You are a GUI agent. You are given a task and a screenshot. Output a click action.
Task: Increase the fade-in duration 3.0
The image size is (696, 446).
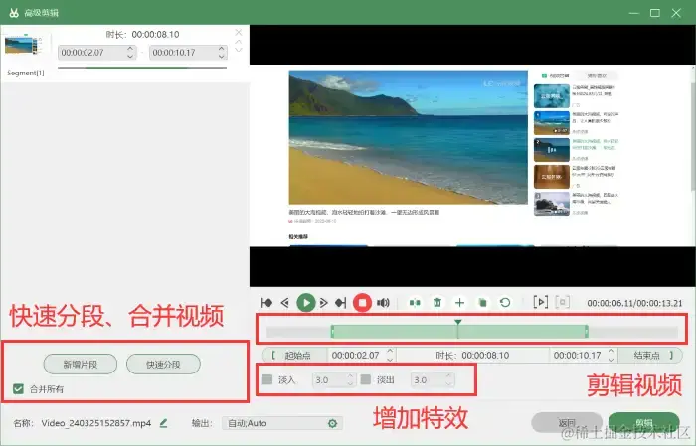[350, 375]
